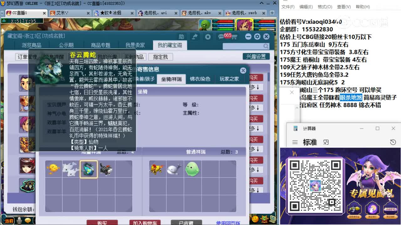Viewport: 401px width, 225px height.
Task: Click the 当前 voice indicator at bottom left
Action: coord(9,221)
